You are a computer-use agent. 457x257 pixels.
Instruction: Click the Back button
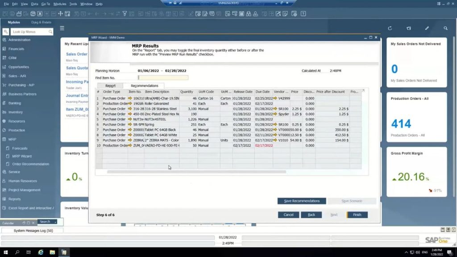point(311,215)
